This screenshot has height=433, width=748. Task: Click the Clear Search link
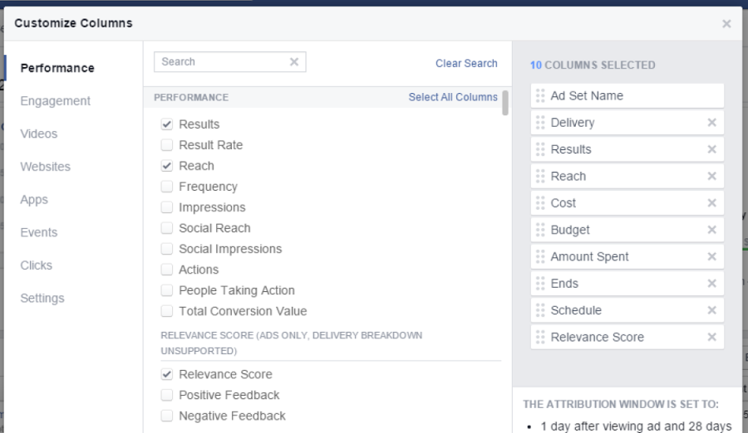[466, 63]
